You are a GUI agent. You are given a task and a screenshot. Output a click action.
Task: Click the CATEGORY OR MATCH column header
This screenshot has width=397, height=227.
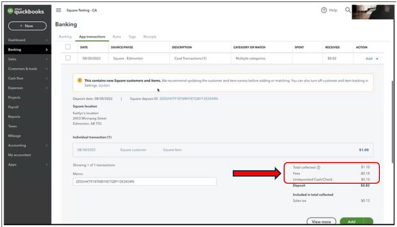pos(249,47)
